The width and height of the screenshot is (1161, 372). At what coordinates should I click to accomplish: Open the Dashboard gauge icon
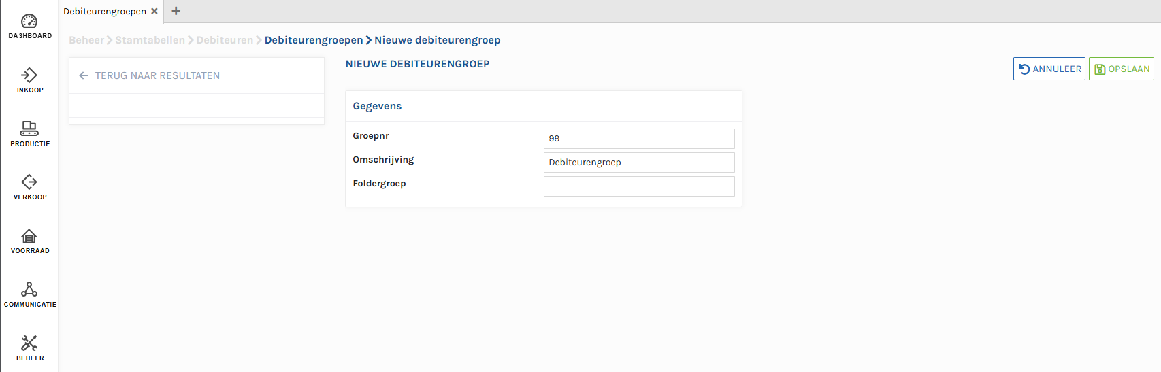pos(29,22)
